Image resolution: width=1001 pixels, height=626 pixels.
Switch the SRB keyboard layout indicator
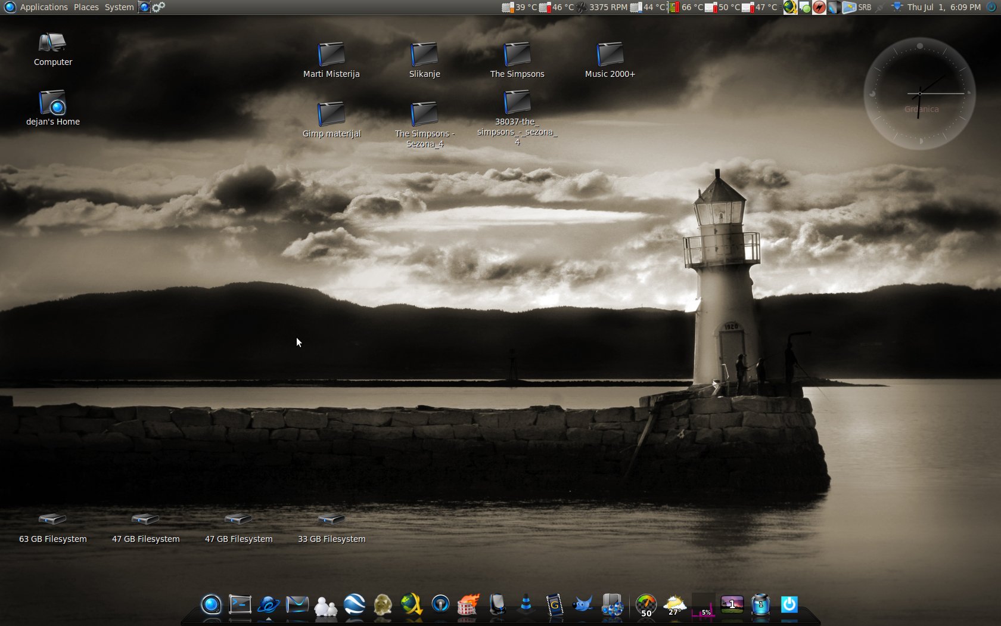click(864, 7)
